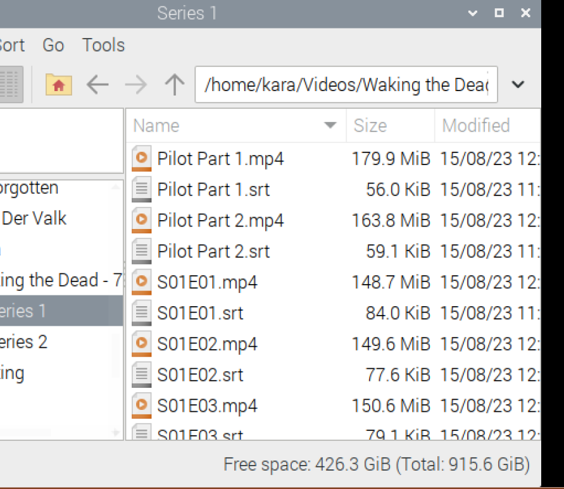Image resolution: width=564 pixels, height=489 pixels.
Task: Select the S01E01.mp4 video file icon
Action: coord(142,282)
